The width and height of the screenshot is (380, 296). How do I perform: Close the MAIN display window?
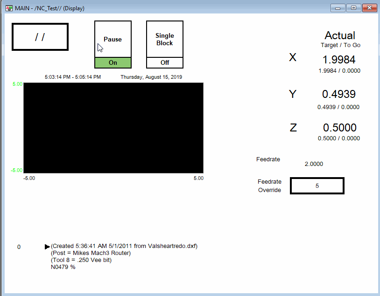[x=369, y=8]
